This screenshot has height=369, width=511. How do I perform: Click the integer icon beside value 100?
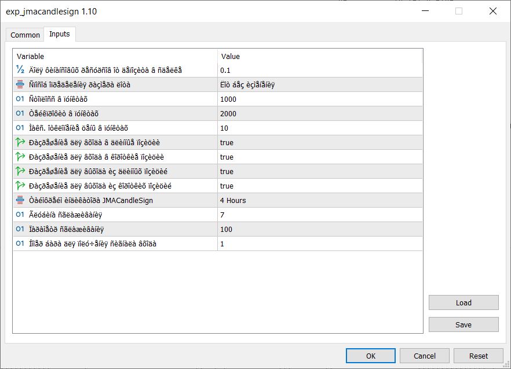pyautogui.click(x=20, y=229)
